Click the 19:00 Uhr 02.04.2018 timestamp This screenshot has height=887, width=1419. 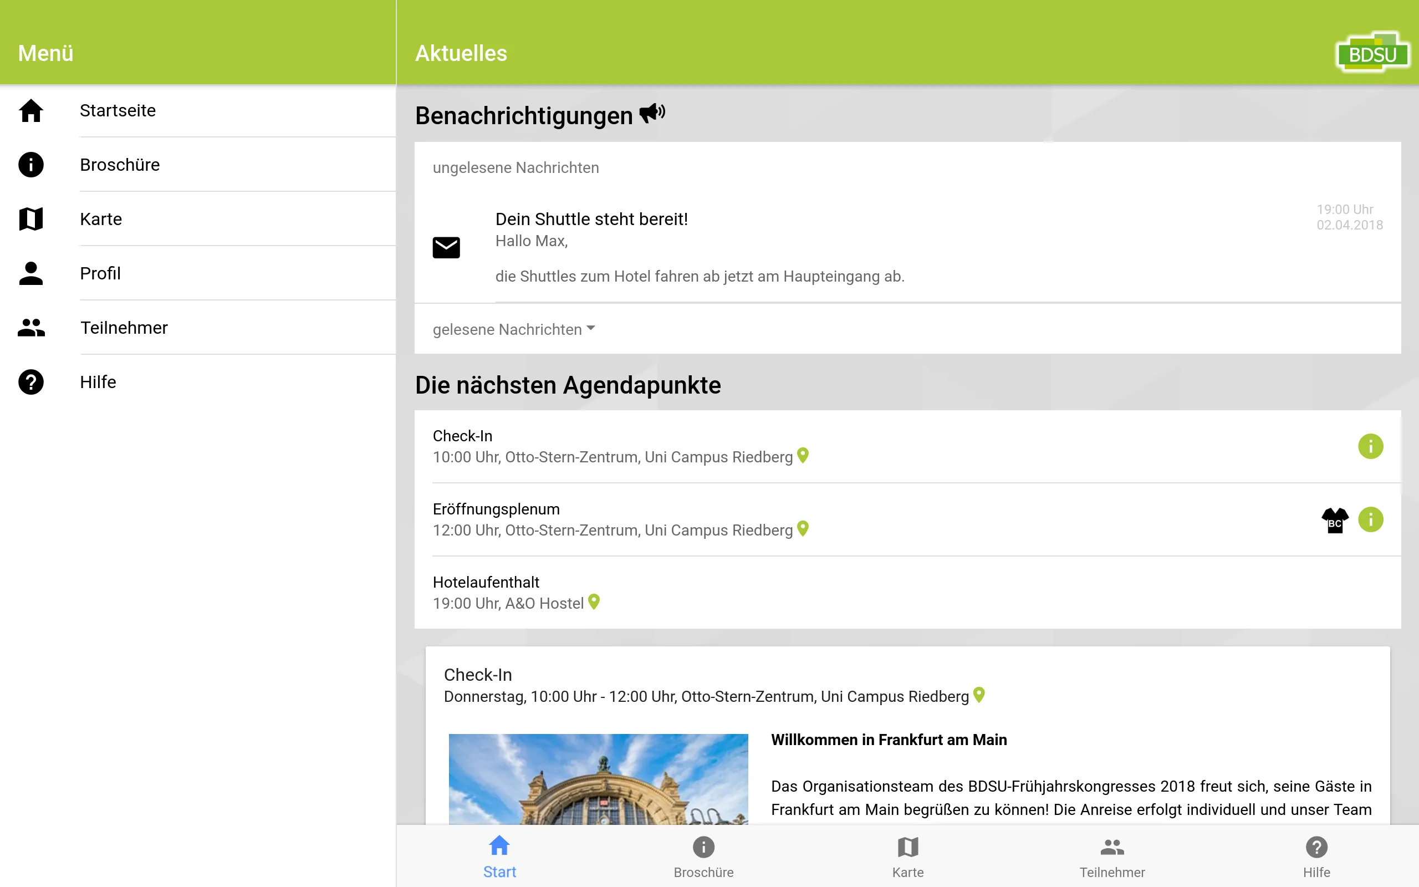tap(1349, 217)
